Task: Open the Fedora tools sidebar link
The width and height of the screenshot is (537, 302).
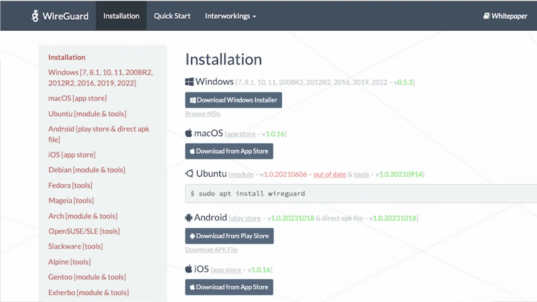Action: click(x=70, y=185)
